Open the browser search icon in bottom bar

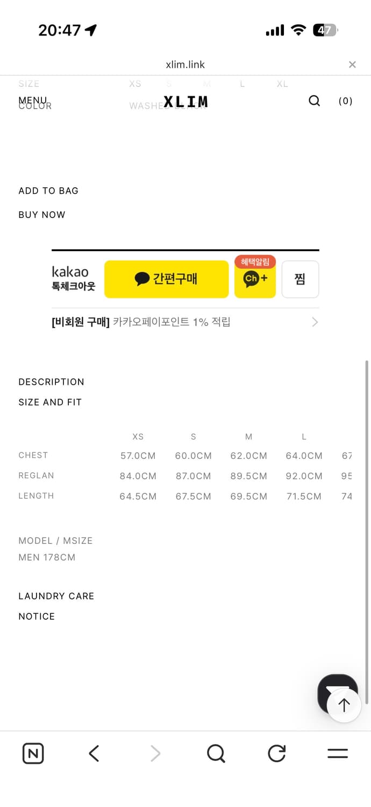(x=216, y=753)
